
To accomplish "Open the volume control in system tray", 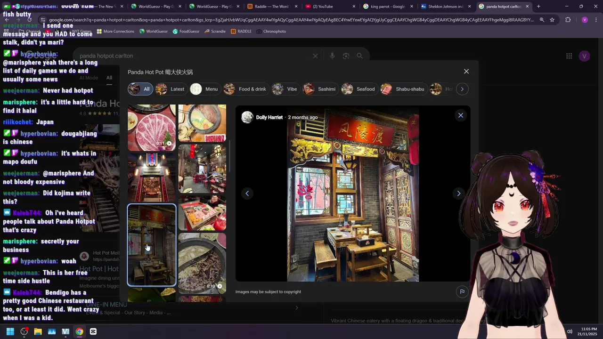I will (570, 331).
